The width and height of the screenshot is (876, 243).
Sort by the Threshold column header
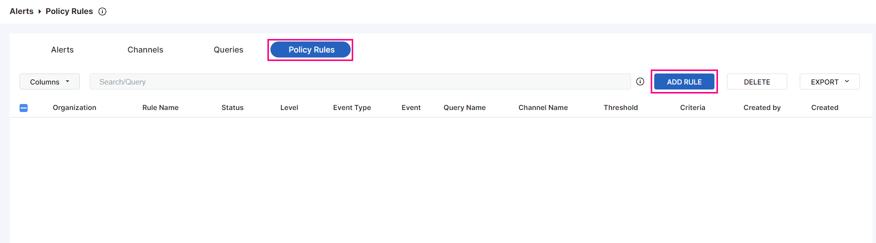point(621,107)
